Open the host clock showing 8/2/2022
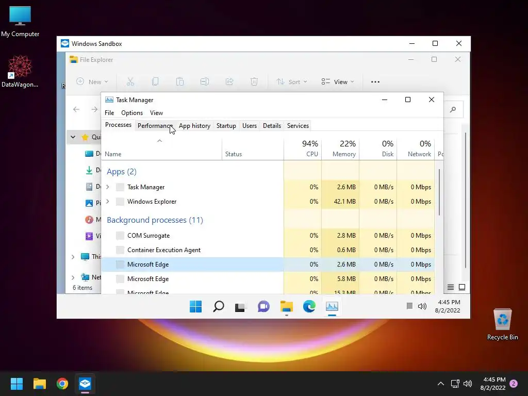528x396 pixels. (493, 388)
